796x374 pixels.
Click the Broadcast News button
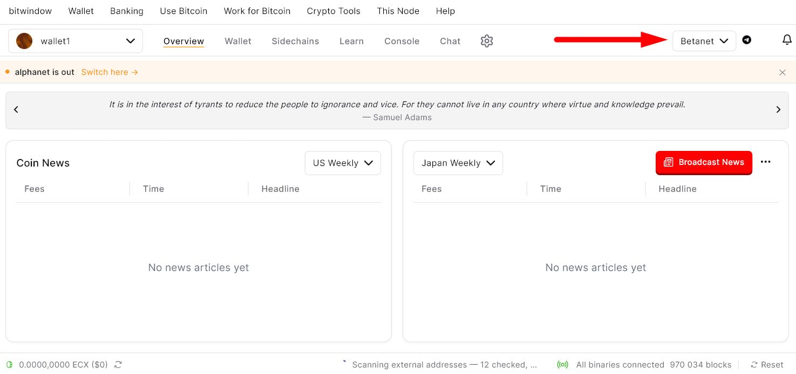tap(704, 162)
